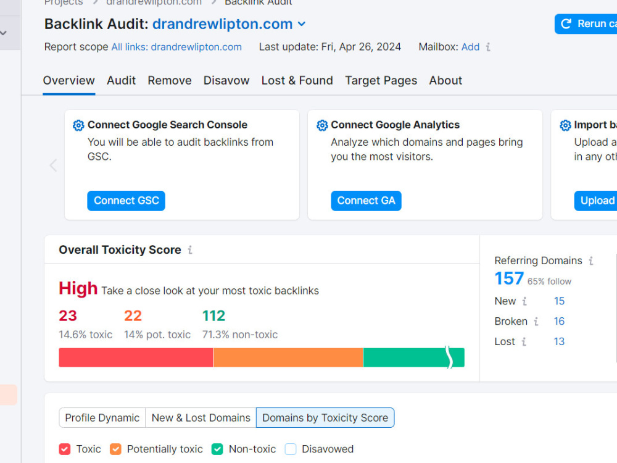Click the Connect GSC button
Viewport: 617px width, 463px height.
tap(126, 201)
